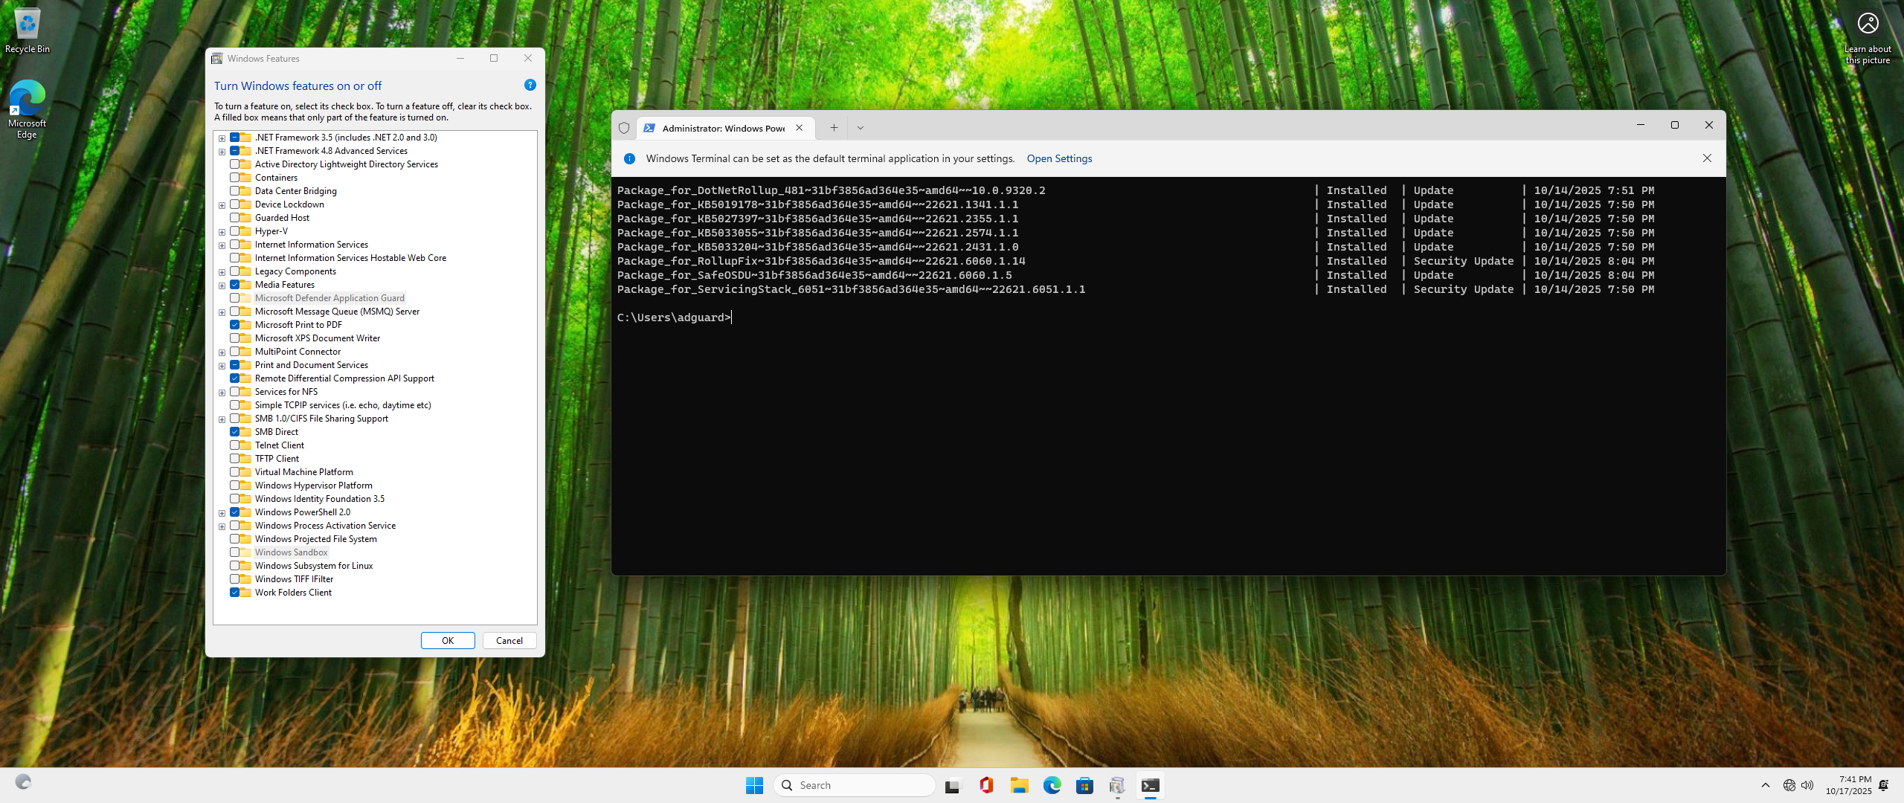Click the Task View taskbar icon
This screenshot has height=803, width=1904.
point(953,785)
